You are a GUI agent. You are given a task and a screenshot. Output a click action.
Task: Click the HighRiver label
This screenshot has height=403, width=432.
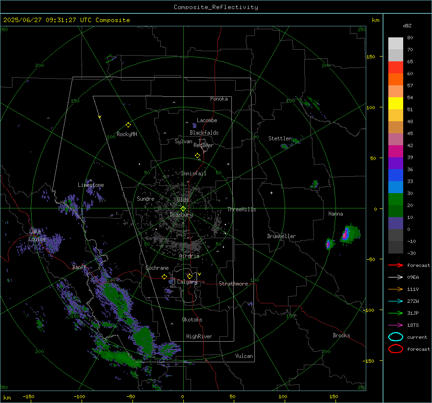point(199,336)
